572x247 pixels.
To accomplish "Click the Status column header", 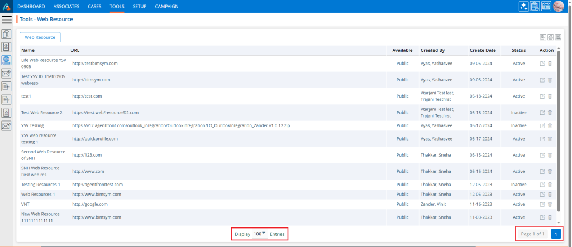I will tap(518, 50).
